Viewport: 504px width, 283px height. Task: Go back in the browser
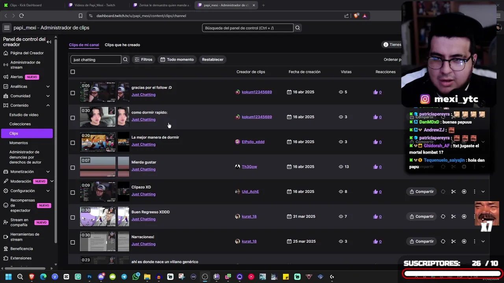click(6, 16)
